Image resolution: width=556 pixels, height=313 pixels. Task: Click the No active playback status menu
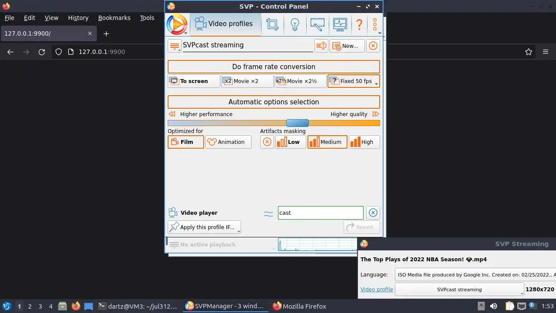203,245
